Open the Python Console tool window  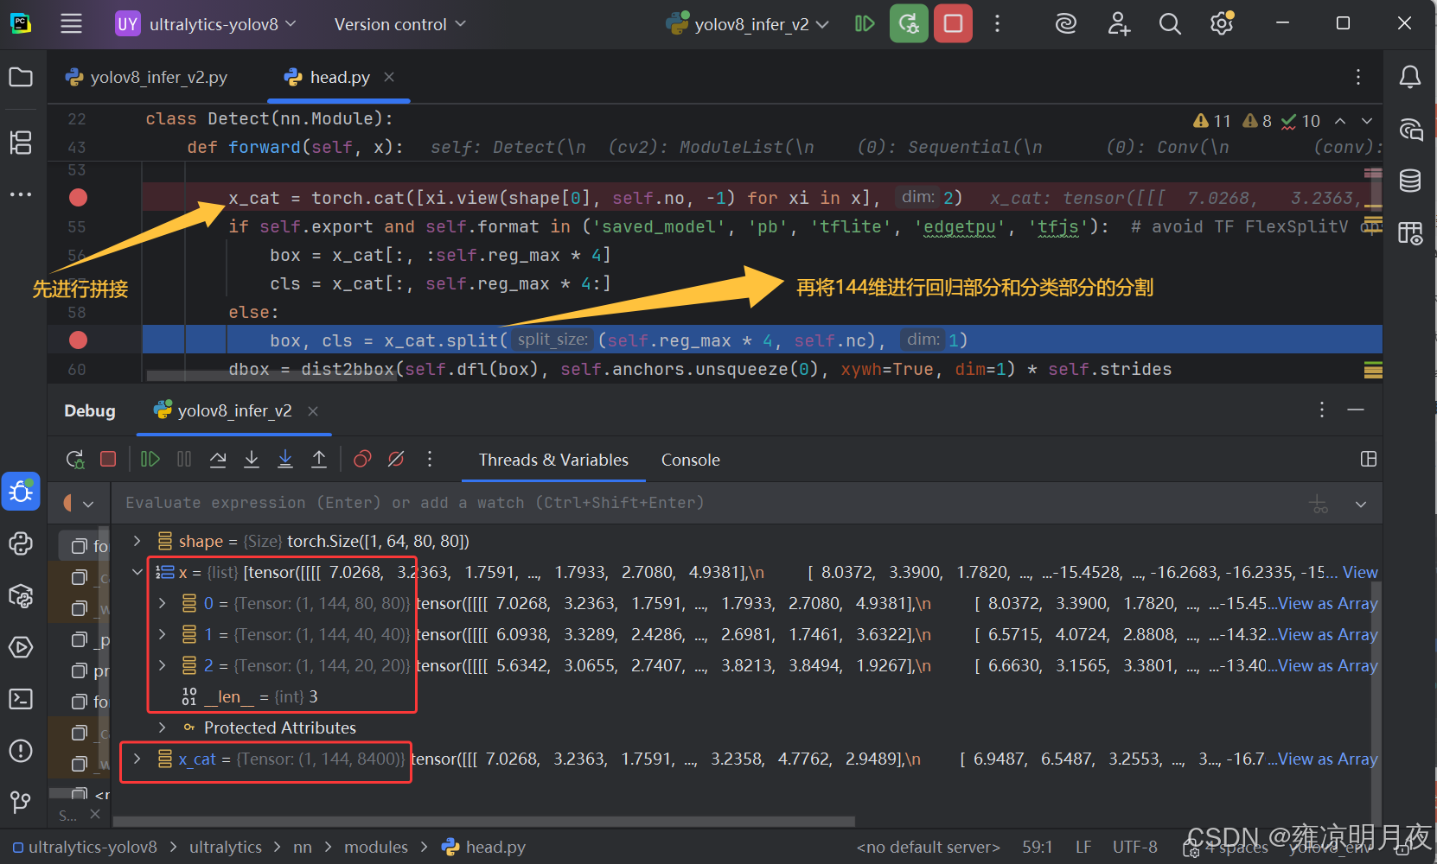(21, 543)
